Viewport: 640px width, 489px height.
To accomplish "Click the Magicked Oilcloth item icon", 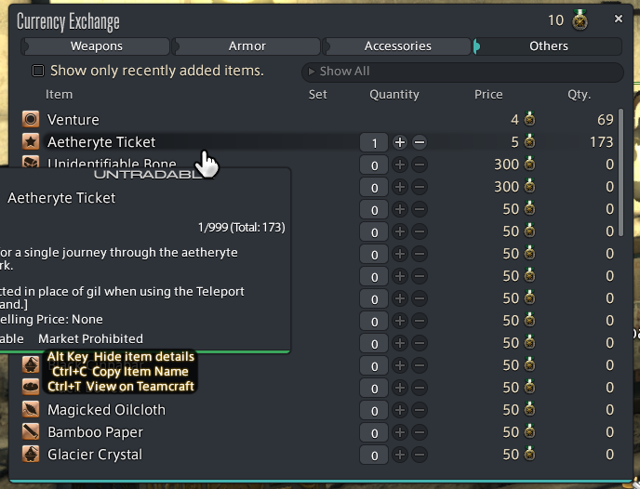I will (31, 409).
